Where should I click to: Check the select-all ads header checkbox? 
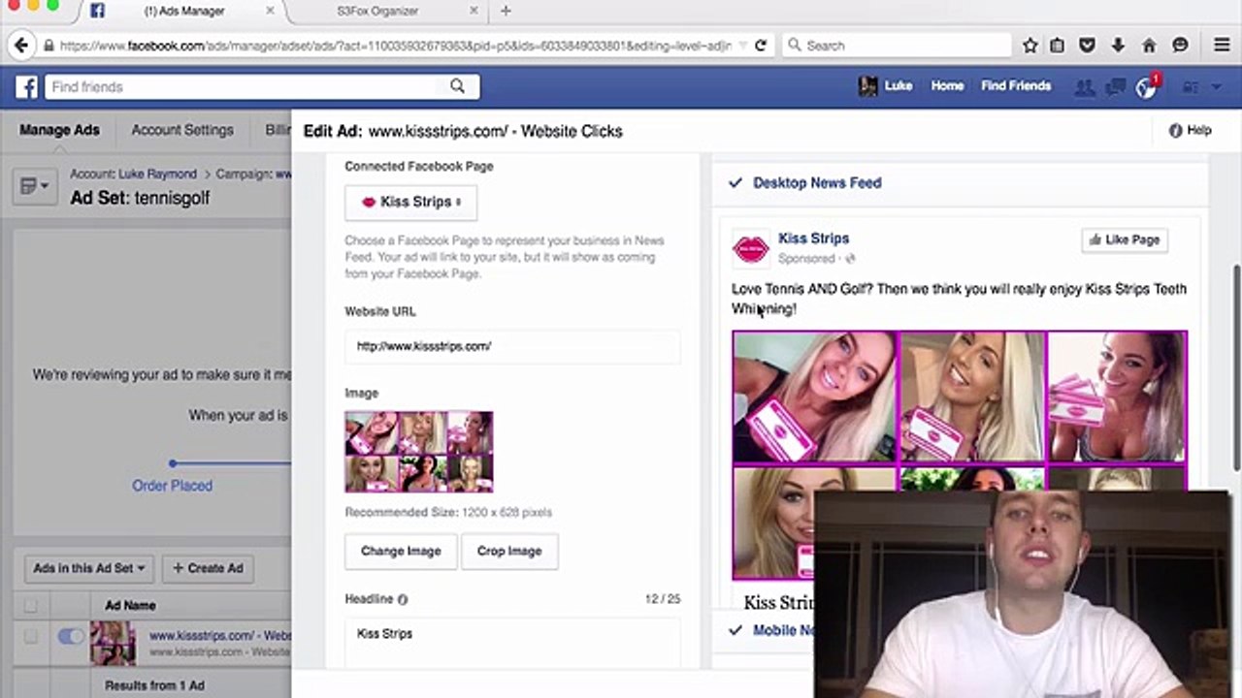pyautogui.click(x=30, y=606)
